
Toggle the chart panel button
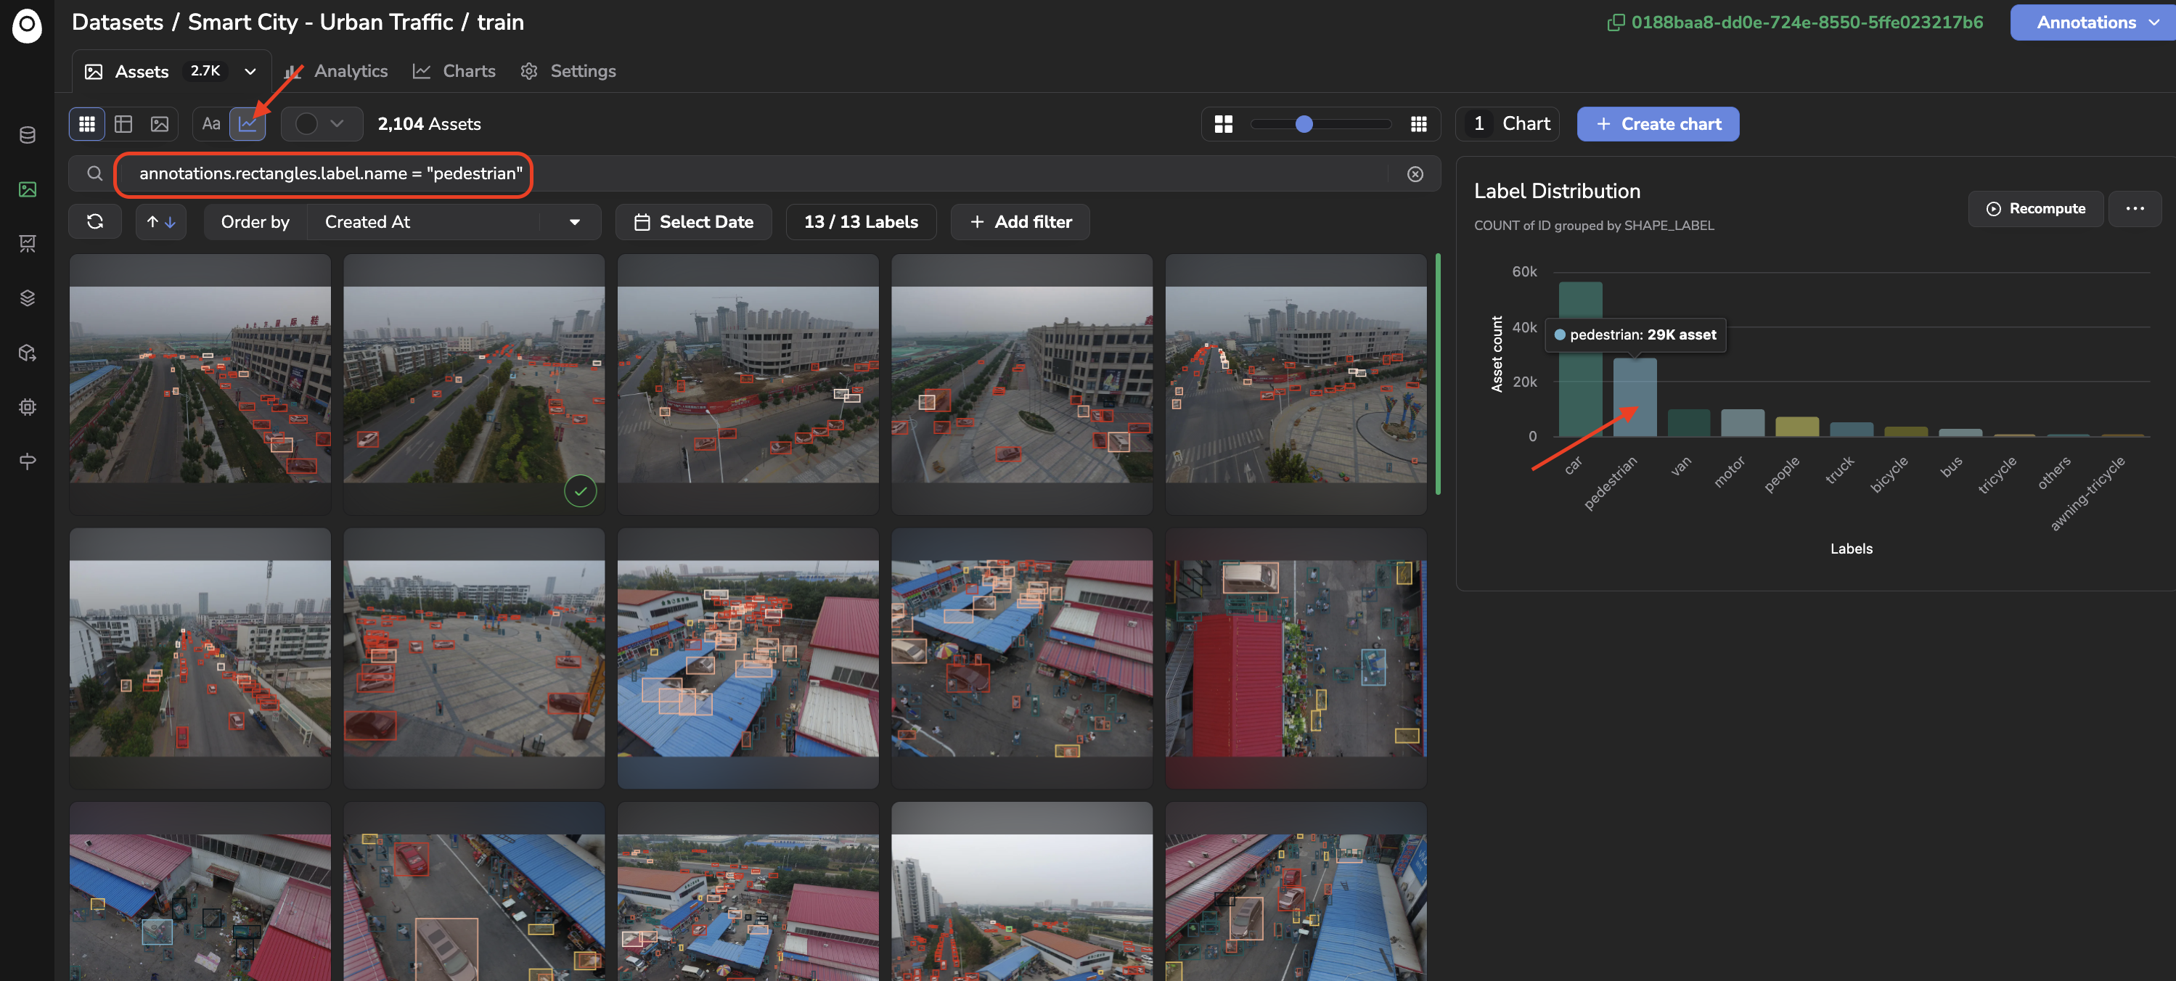pos(248,124)
